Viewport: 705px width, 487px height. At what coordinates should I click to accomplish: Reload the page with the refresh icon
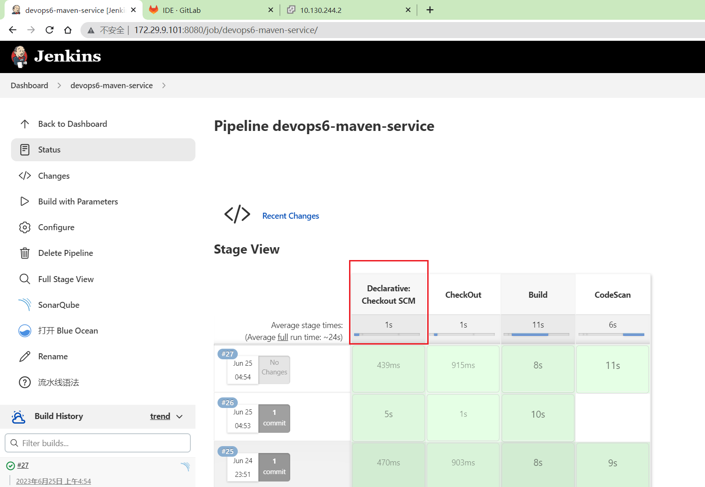point(50,30)
